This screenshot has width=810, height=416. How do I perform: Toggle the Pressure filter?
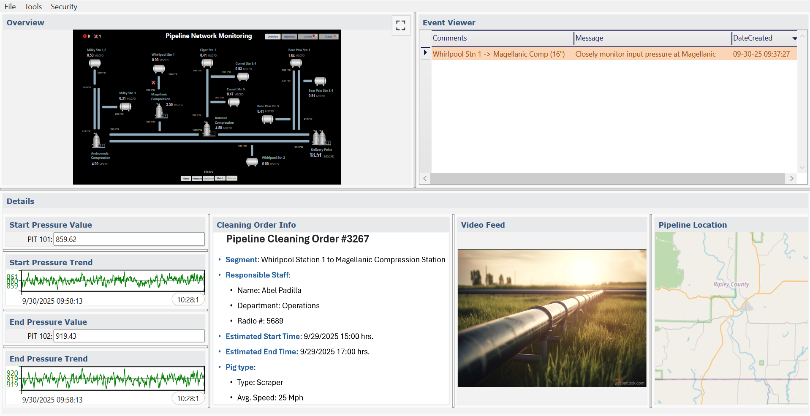197,178
